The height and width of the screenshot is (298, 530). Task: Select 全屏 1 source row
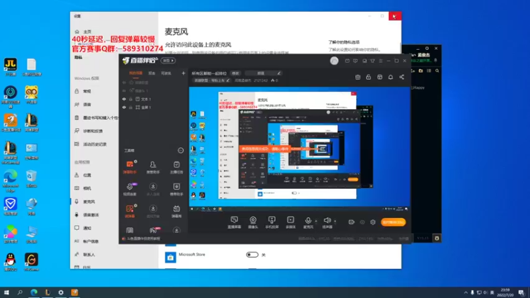(x=154, y=107)
